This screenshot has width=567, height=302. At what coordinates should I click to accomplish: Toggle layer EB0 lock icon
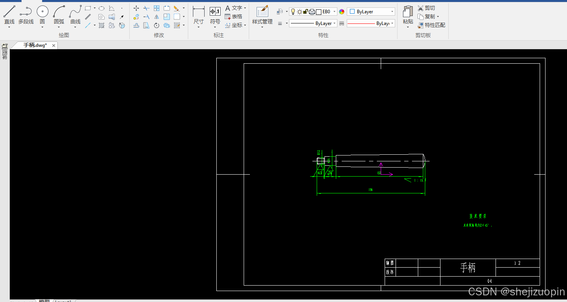click(305, 12)
